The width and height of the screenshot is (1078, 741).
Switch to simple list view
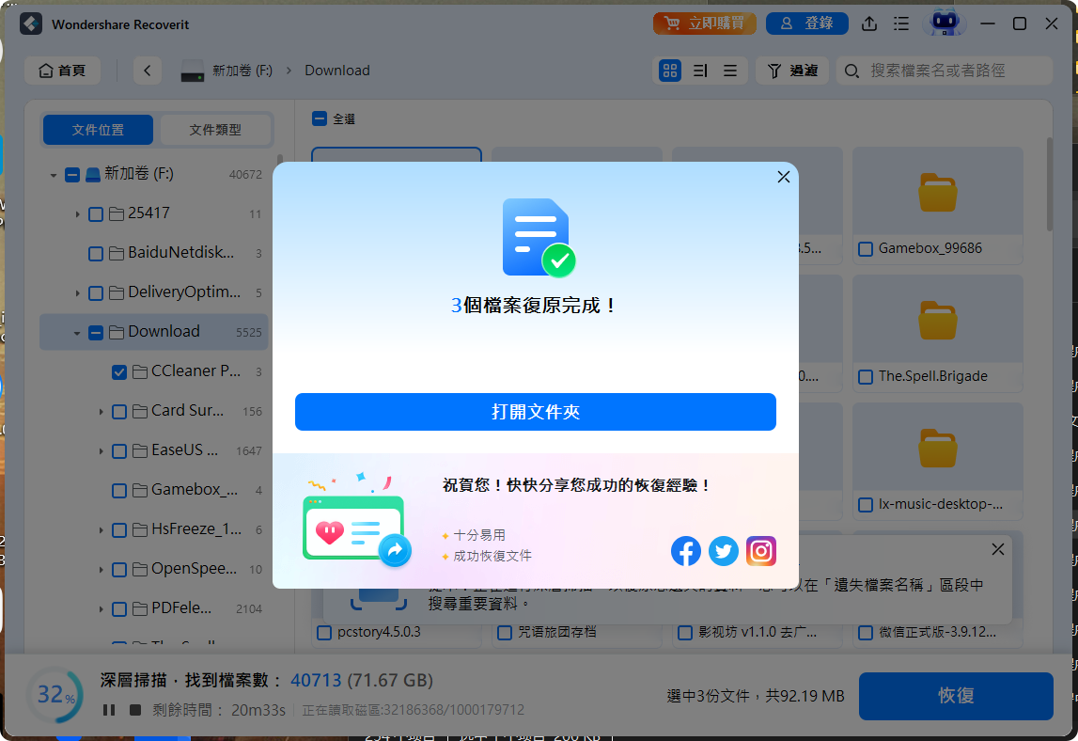pyautogui.click(x=730, y=71)
